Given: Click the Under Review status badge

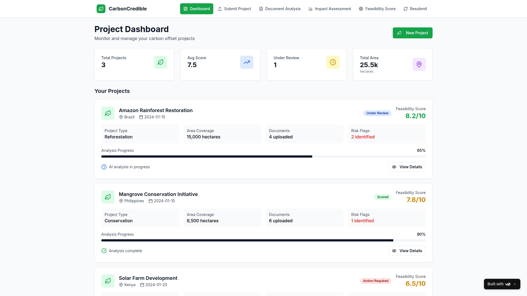Looking at the screenshot, I should tap(377, 113).
